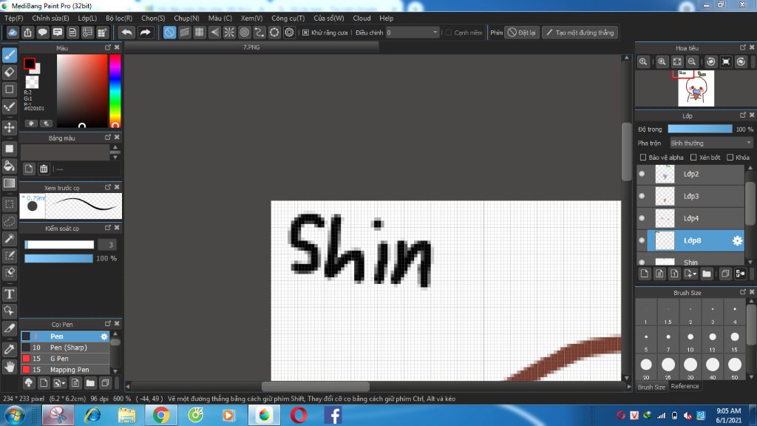The image size is (757, 426).
Task: Hide the Lớp8 layer
Action: click(642, 240)
